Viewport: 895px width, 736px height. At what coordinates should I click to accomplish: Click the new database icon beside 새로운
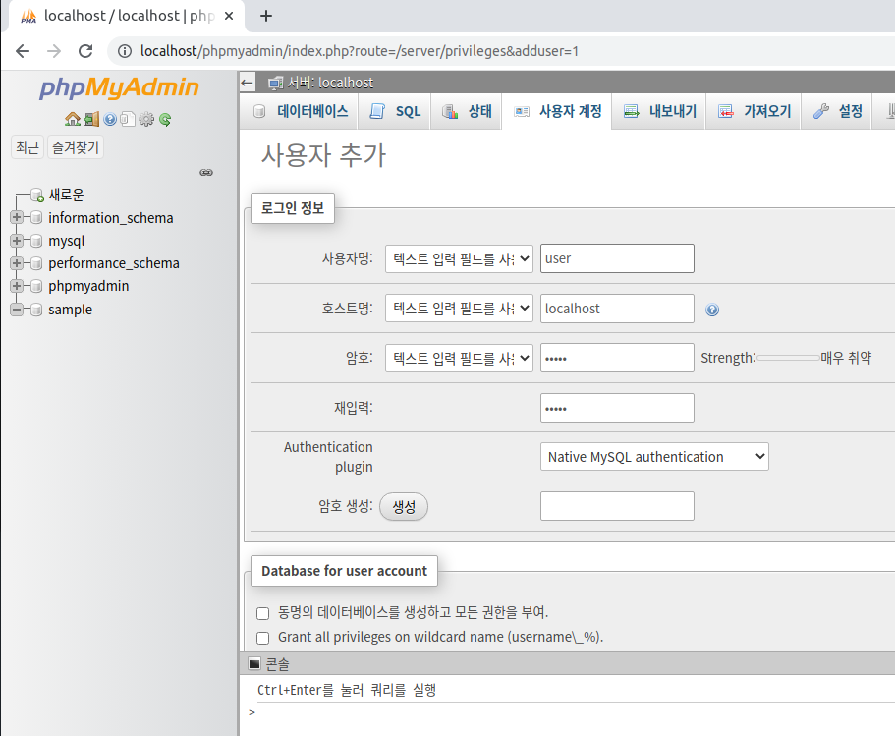(x=37, y=196)
